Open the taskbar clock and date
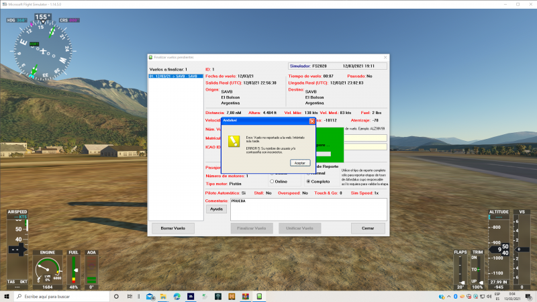537x302 pixels. coord(512,297)
